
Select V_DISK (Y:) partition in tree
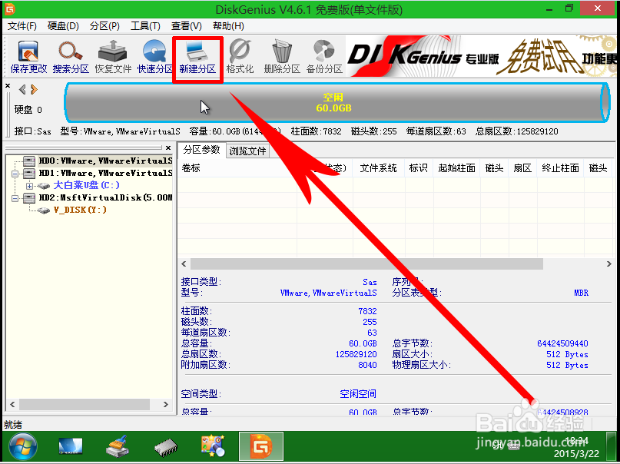[x=80, y=210]
